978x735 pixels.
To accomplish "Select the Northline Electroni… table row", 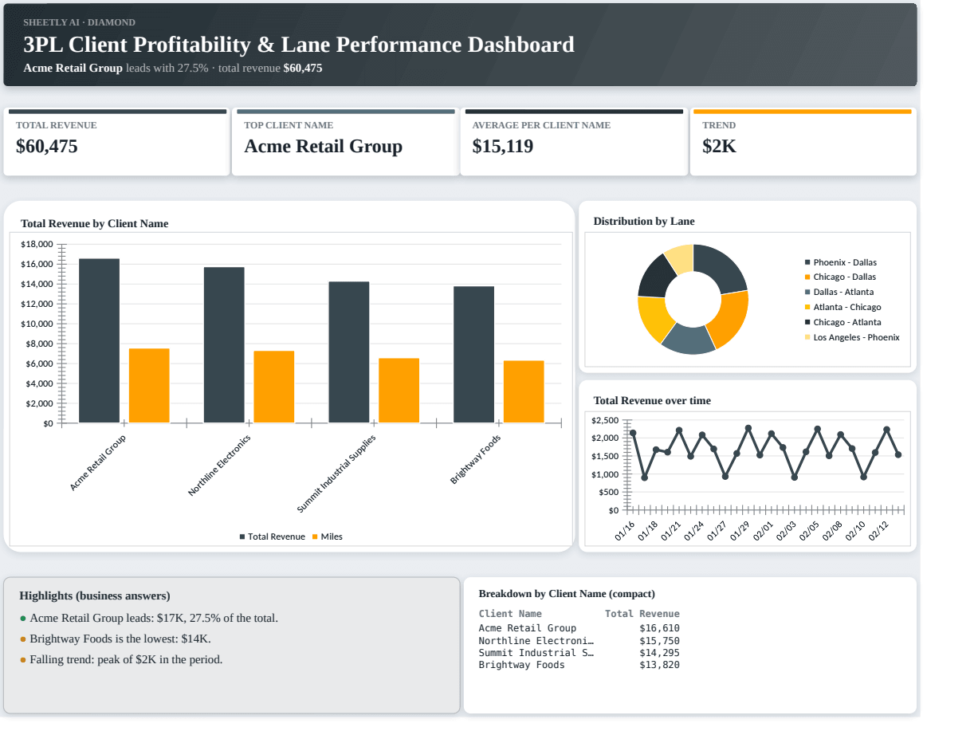I will click(579, 641).
